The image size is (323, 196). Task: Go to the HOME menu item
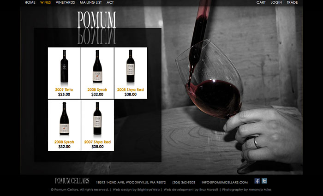pyautogui.click(x=30, y=2)
